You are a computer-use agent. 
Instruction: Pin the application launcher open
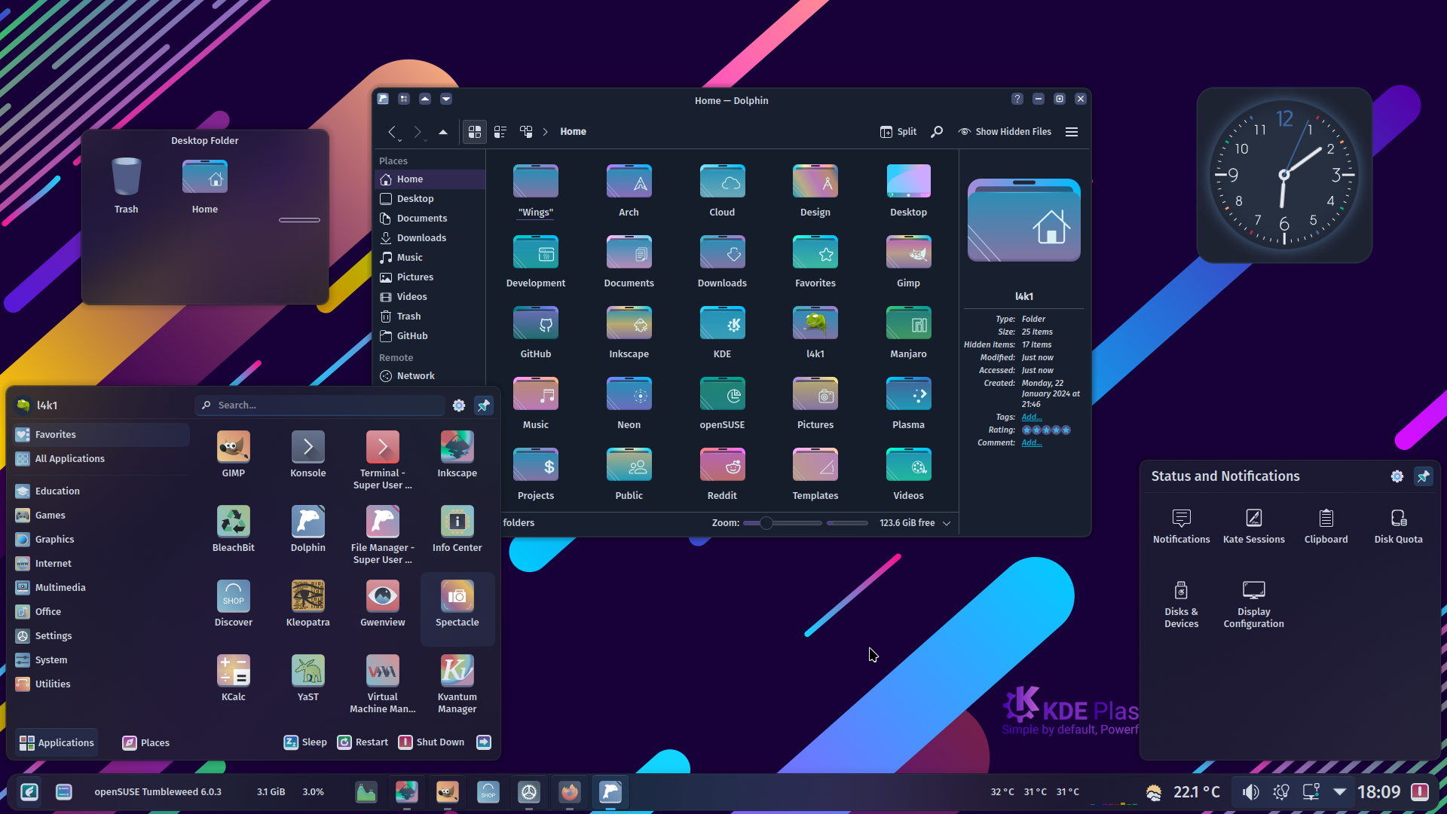click(x=483, y=405)
